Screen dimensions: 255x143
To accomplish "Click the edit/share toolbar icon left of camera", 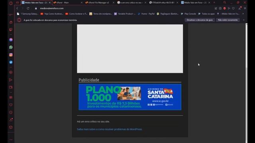I will (x=216, y=8).
